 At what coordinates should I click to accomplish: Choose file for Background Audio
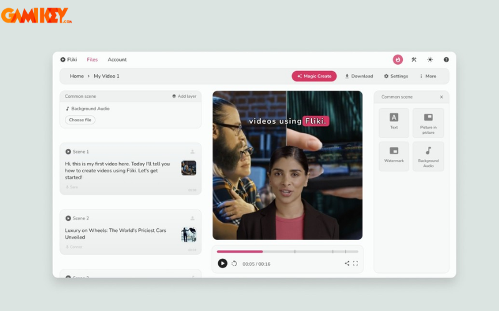(x=80, y=120)
